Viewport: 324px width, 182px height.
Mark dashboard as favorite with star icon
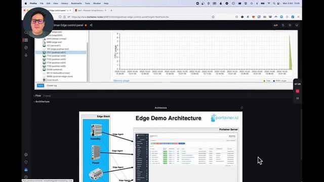(86, 25)
